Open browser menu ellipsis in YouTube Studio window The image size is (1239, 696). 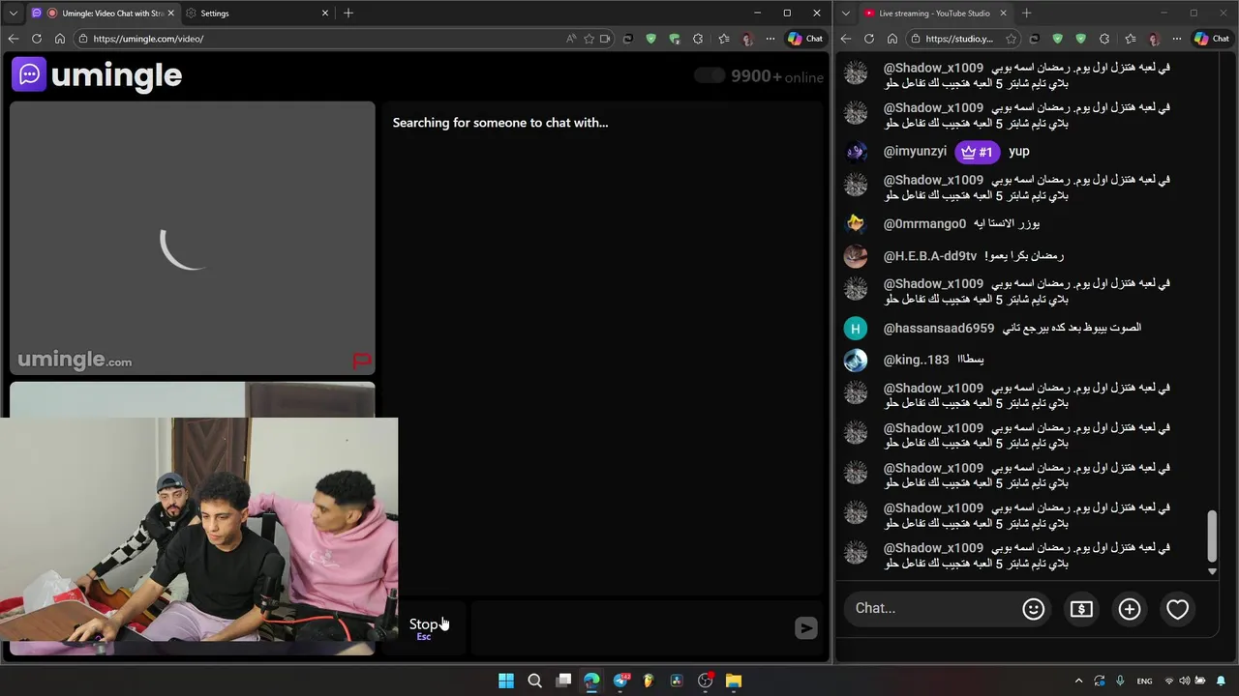pos(1176,39)
